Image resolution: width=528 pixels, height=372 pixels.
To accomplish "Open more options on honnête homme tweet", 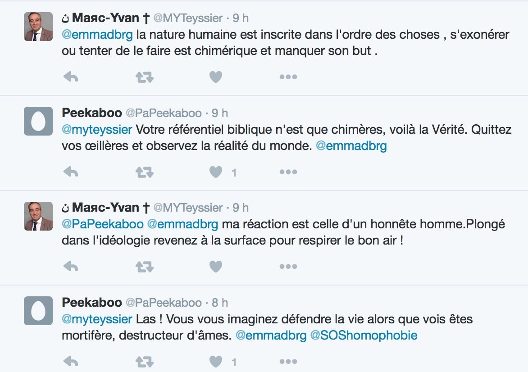I will tap(288, 266).
